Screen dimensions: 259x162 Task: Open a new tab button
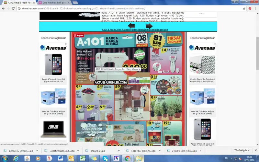tap(75, 3)
